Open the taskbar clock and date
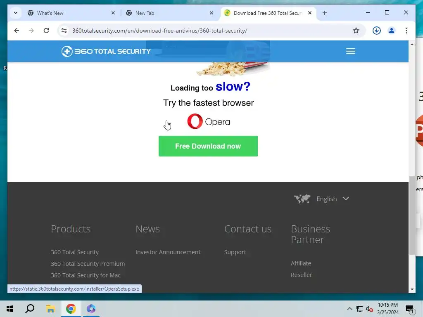 coord(387,309)
